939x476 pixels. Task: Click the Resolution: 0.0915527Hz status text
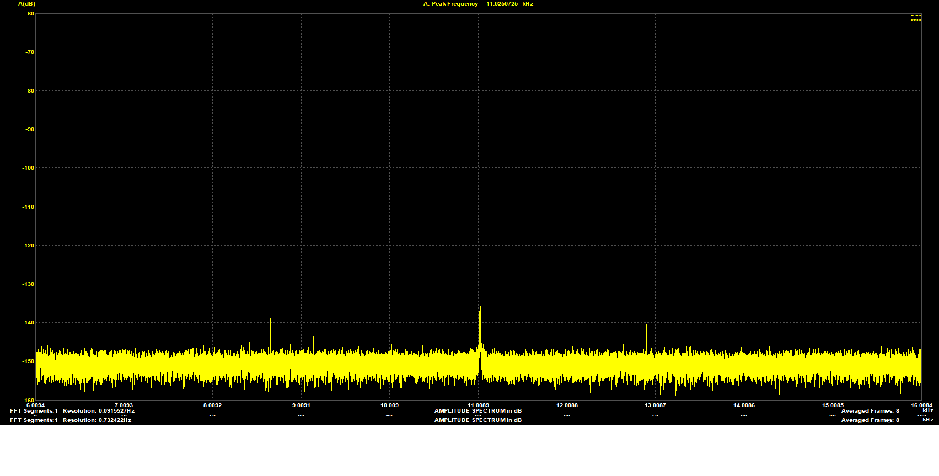tap(99, 411)
